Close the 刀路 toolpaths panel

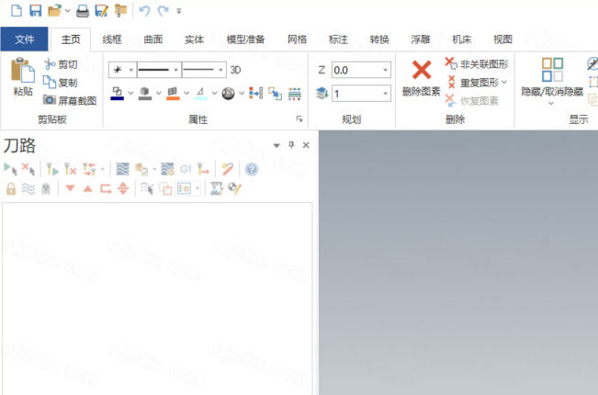point(306,145)
